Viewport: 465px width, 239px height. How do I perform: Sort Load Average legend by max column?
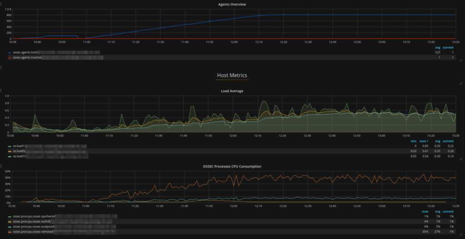pos(425,141)
